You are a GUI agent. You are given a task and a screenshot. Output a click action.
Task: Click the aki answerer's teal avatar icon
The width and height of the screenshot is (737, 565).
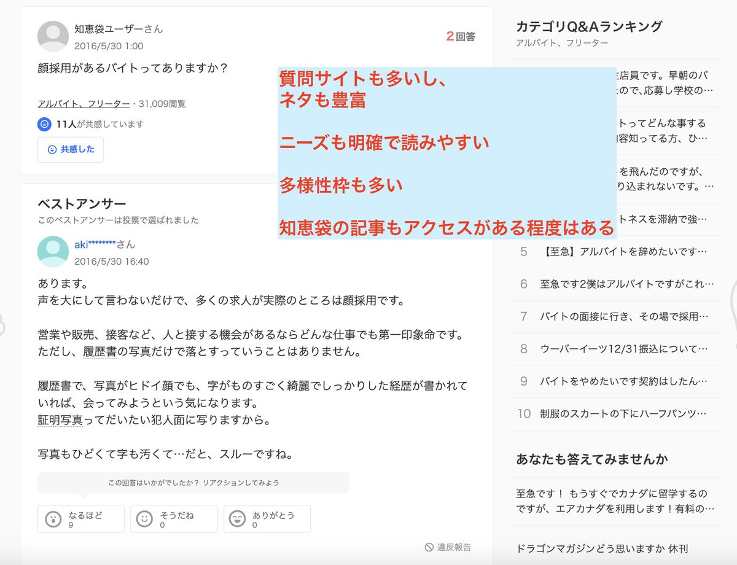point(53,252)
